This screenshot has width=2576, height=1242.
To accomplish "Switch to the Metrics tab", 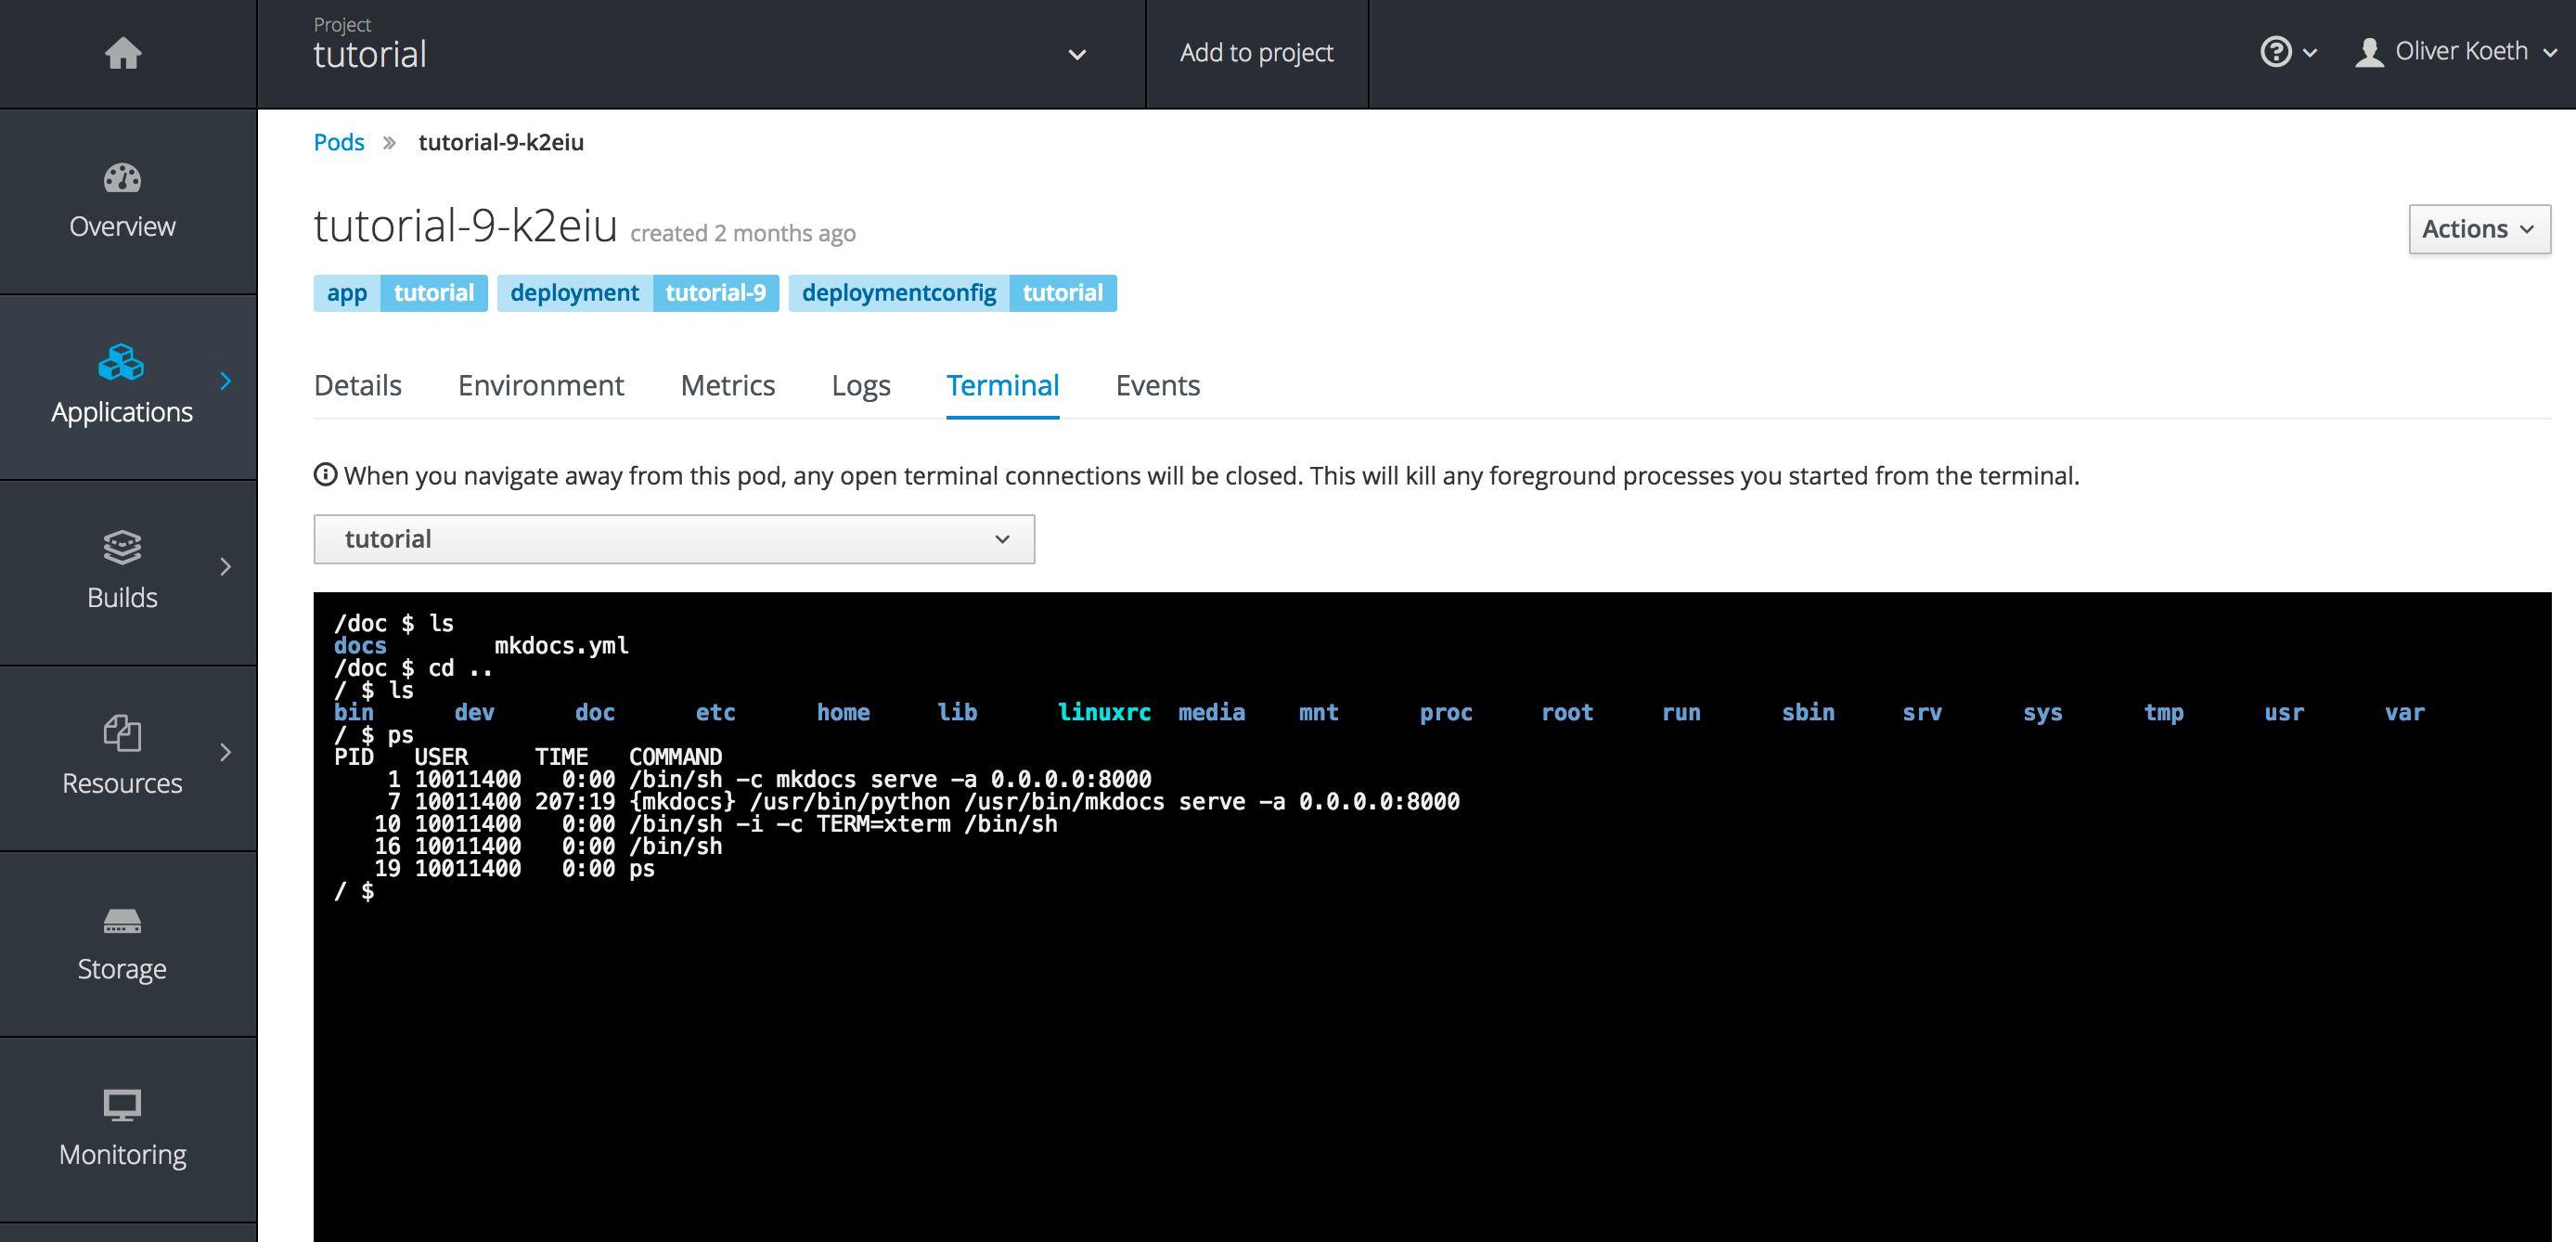I will tap(727, 385).
